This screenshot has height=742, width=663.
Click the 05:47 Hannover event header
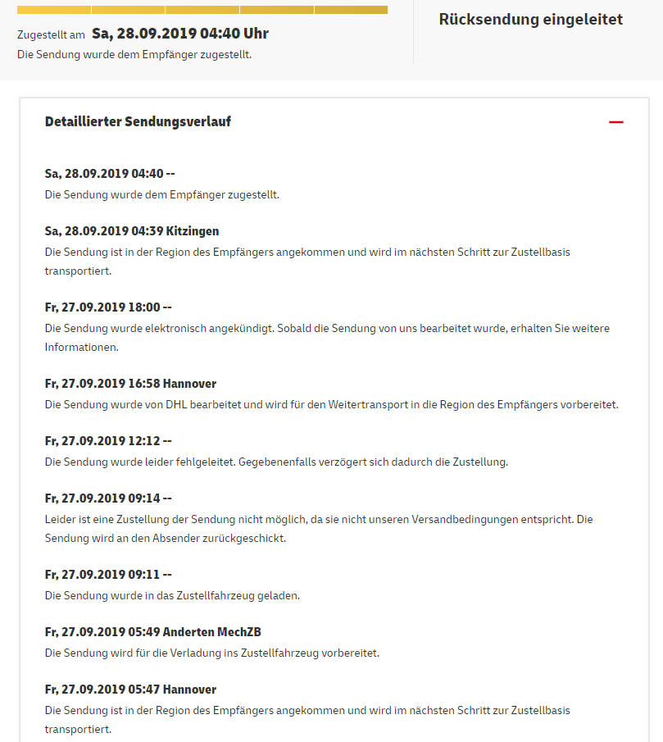pyautogui.click(x=130, y=690)
